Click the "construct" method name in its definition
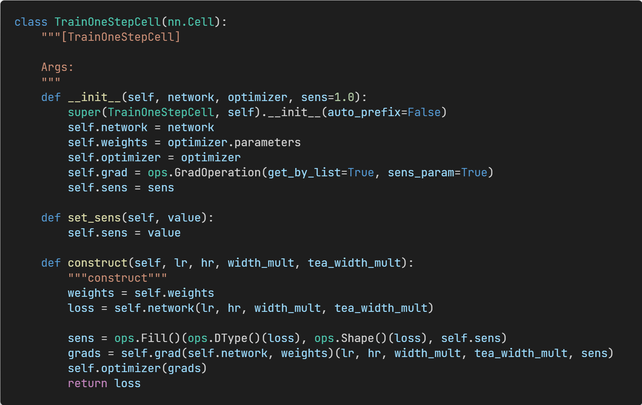This screenshot has width=642, height=405. [98, 263]
